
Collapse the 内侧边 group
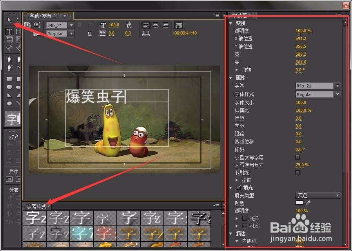(x=237, y=241)
